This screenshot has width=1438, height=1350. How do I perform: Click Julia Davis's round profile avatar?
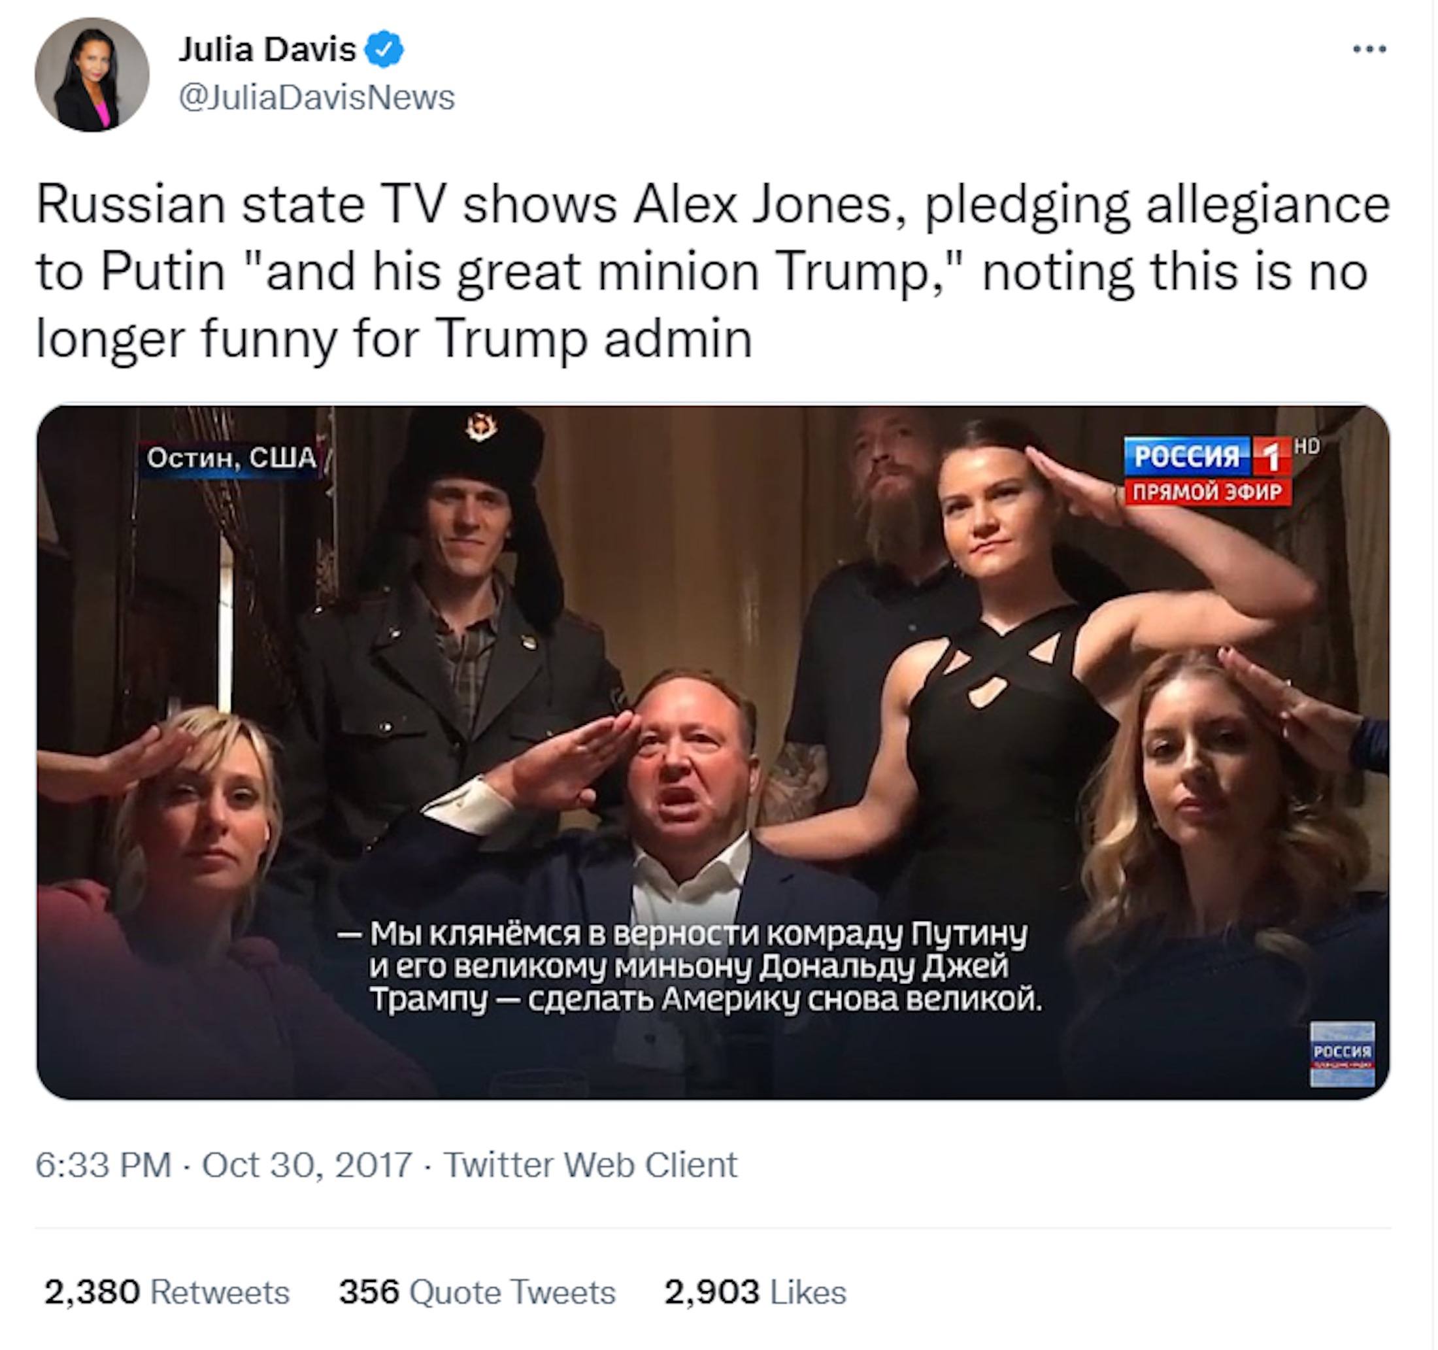click(x=92, y=75)
